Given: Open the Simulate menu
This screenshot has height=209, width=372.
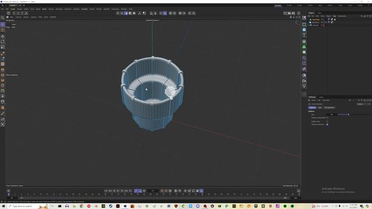Looking at the screenshot, I should (x=84, y=9).
